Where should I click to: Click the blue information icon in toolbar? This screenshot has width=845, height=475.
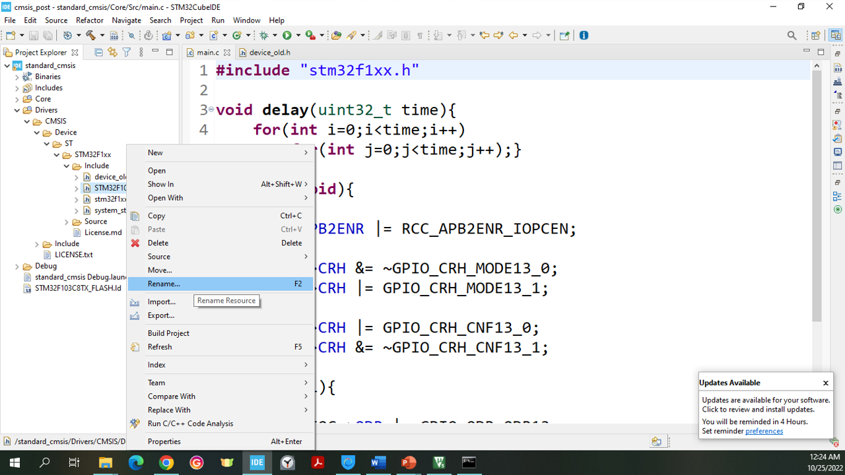point(584,36)
